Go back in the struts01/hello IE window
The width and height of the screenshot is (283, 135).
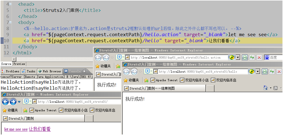point(126,72)
